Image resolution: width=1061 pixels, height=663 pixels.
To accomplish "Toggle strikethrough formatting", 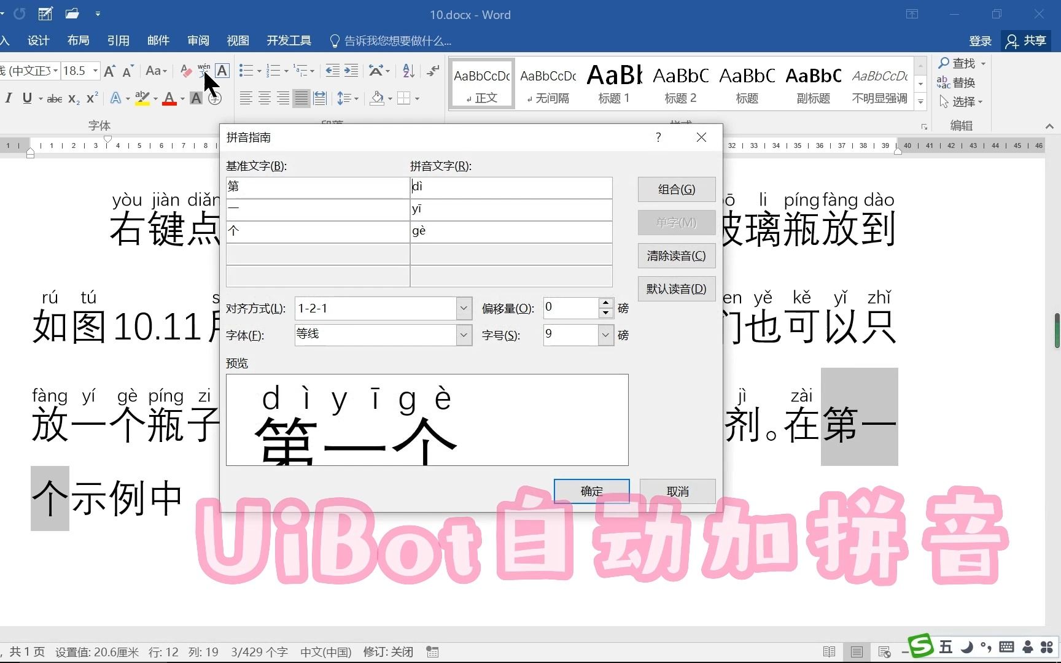I will pos(55,98).
